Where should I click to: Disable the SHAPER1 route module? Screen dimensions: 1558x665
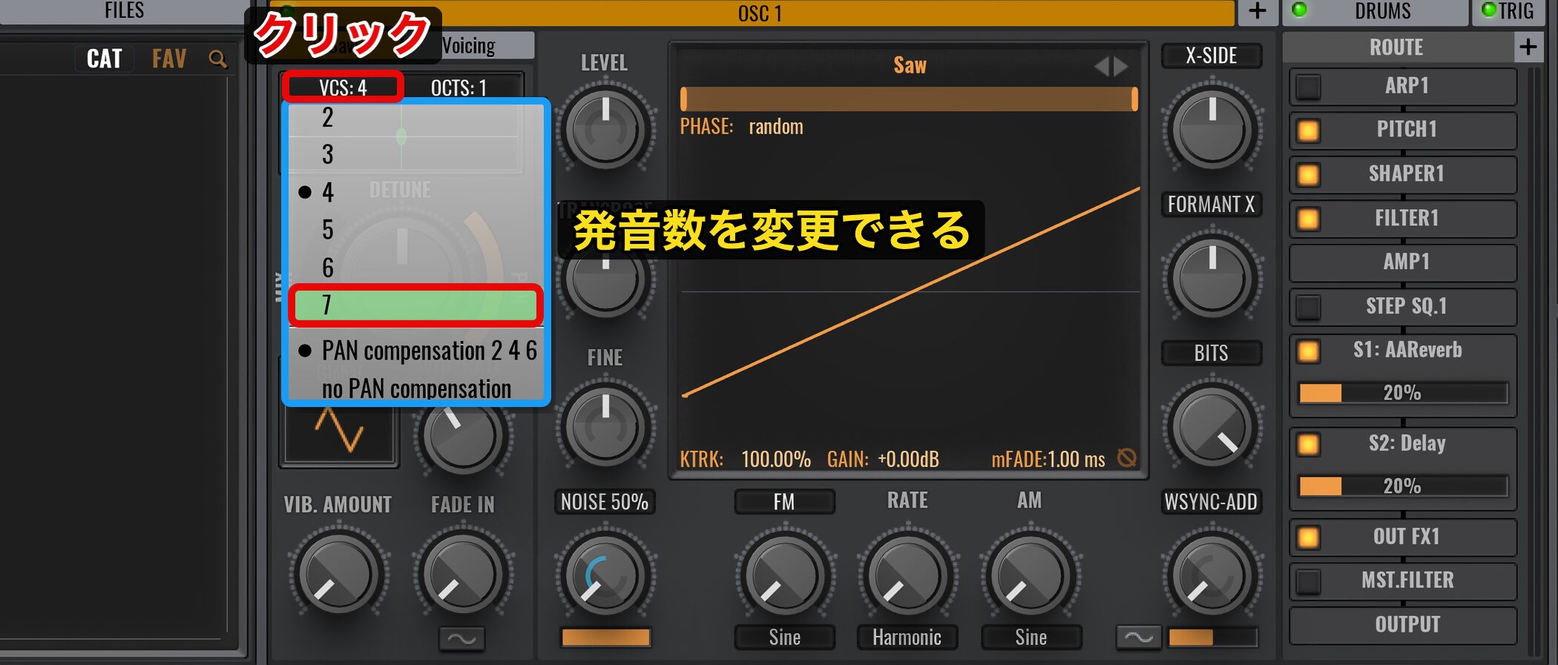point(1308,175)
